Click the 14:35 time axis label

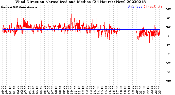(x=98, y=90)
